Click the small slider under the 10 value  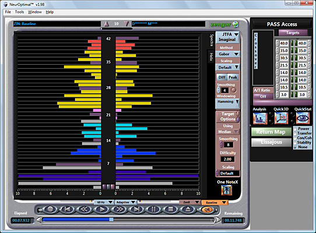(116, 29)
